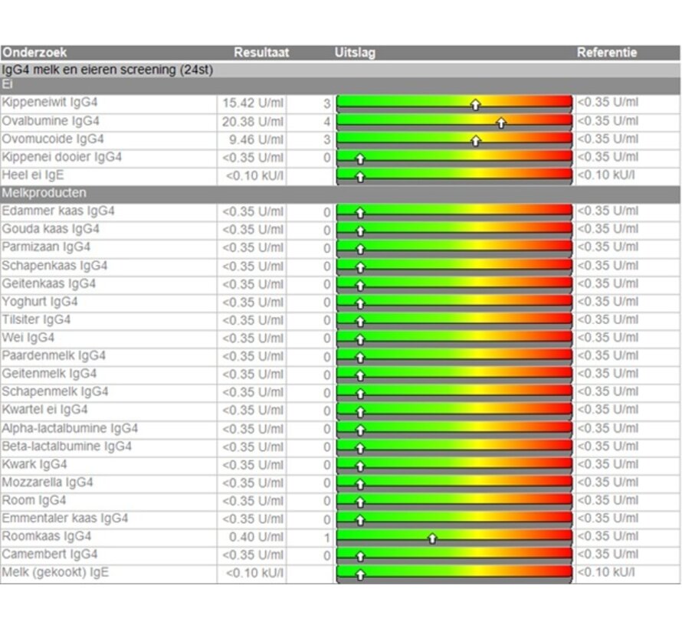Viewport: 682px width, 628px height.
Task: Click the Referentie column header
Action: 607,53
